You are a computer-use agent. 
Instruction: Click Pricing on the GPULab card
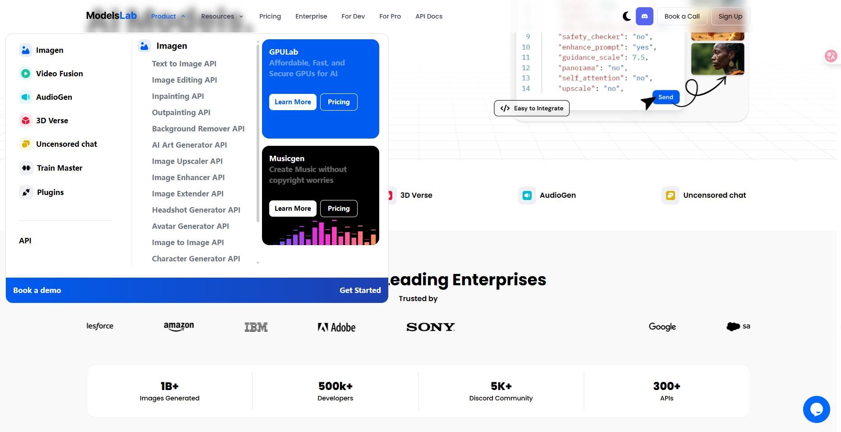click(x=339, y=102)
